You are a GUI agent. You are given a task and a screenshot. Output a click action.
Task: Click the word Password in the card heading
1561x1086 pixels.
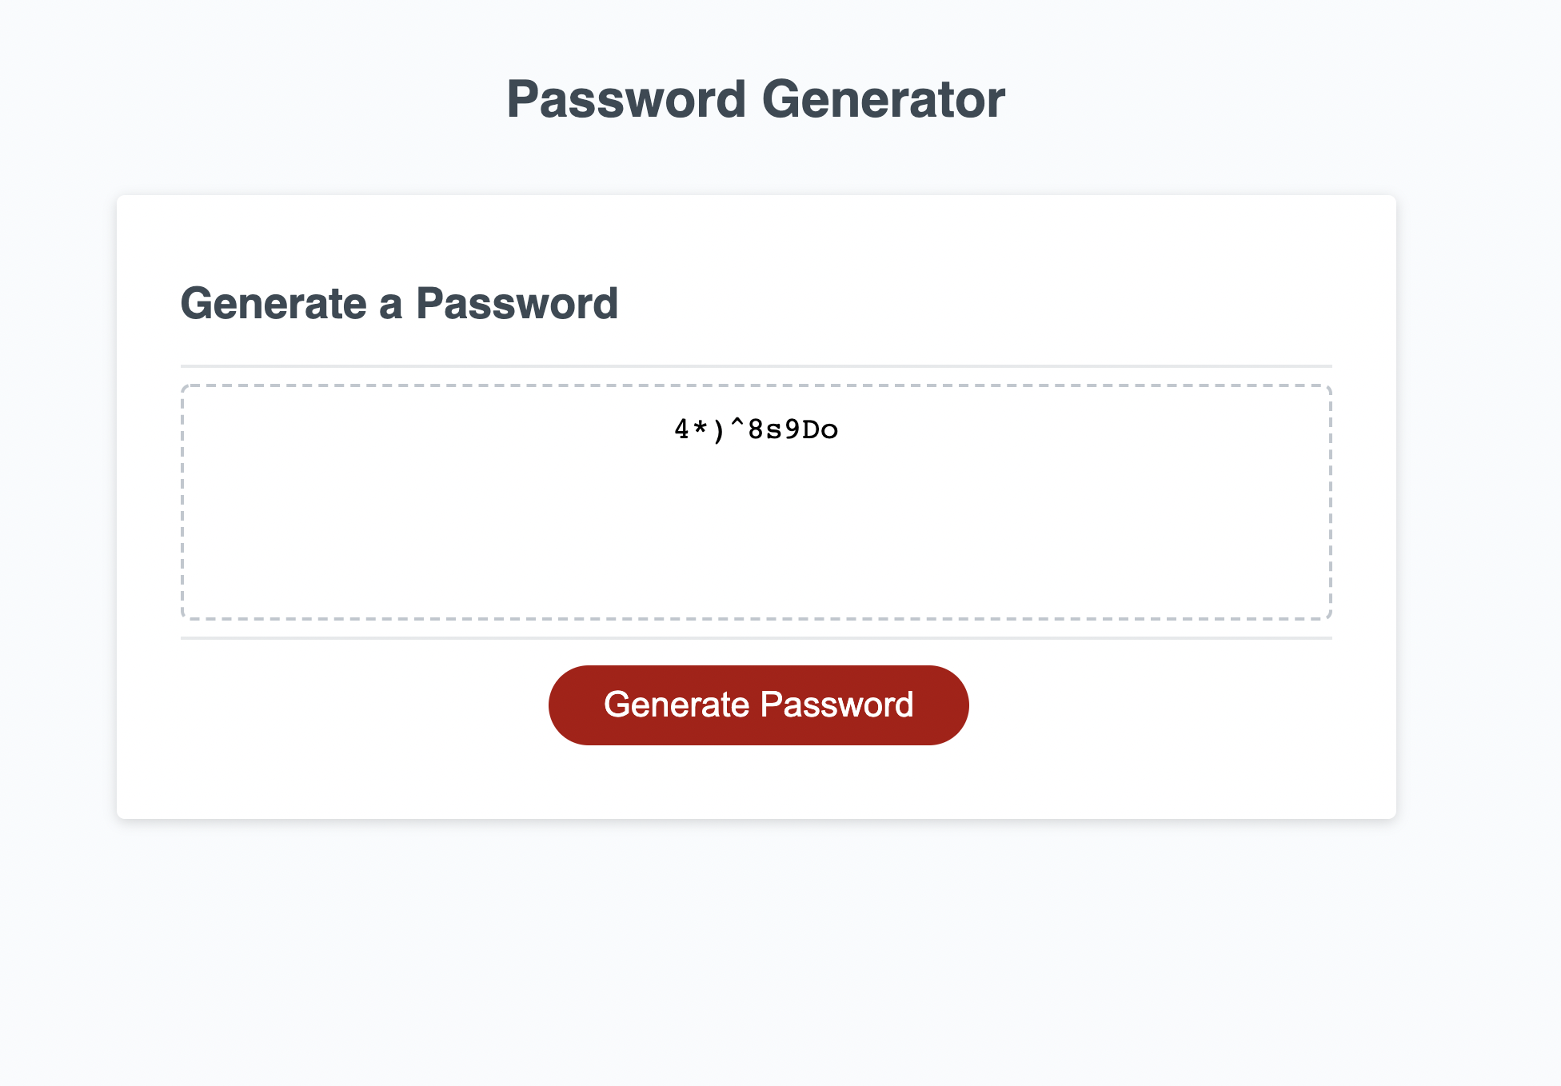coord(517,304)
